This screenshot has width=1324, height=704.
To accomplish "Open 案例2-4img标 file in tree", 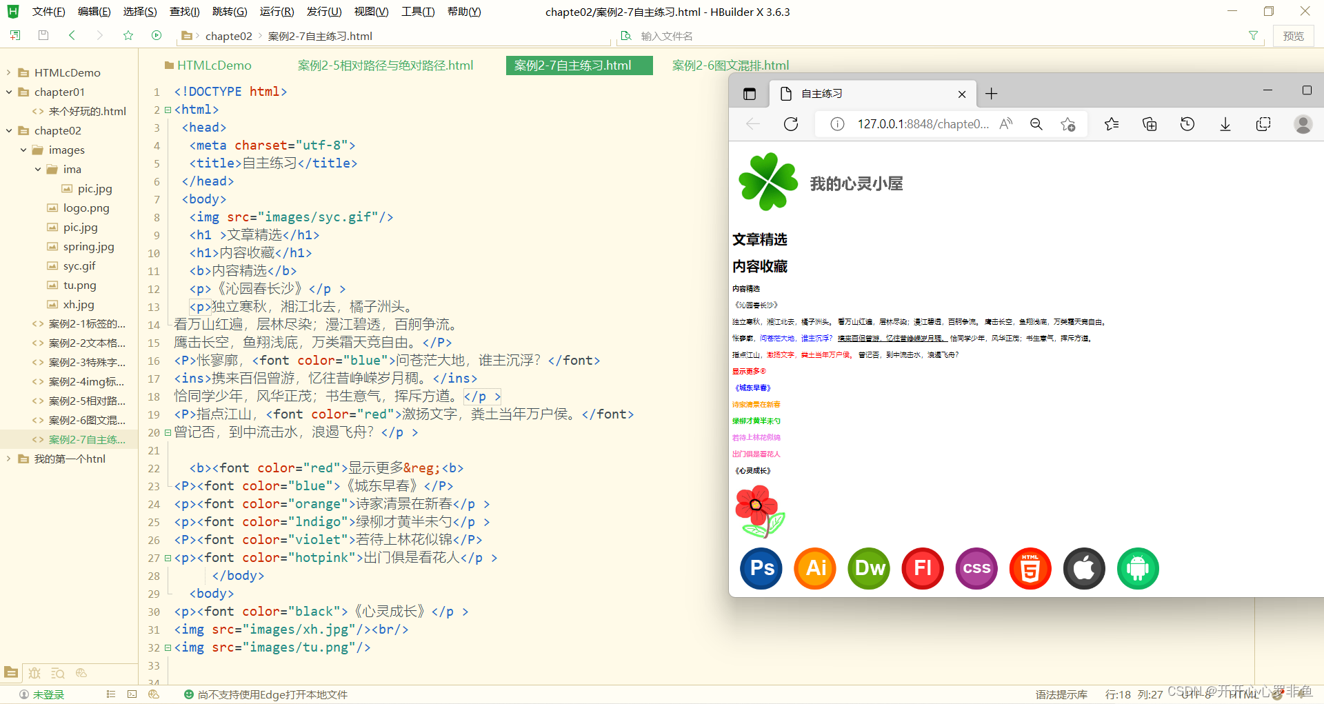I will tap(87, 381).
